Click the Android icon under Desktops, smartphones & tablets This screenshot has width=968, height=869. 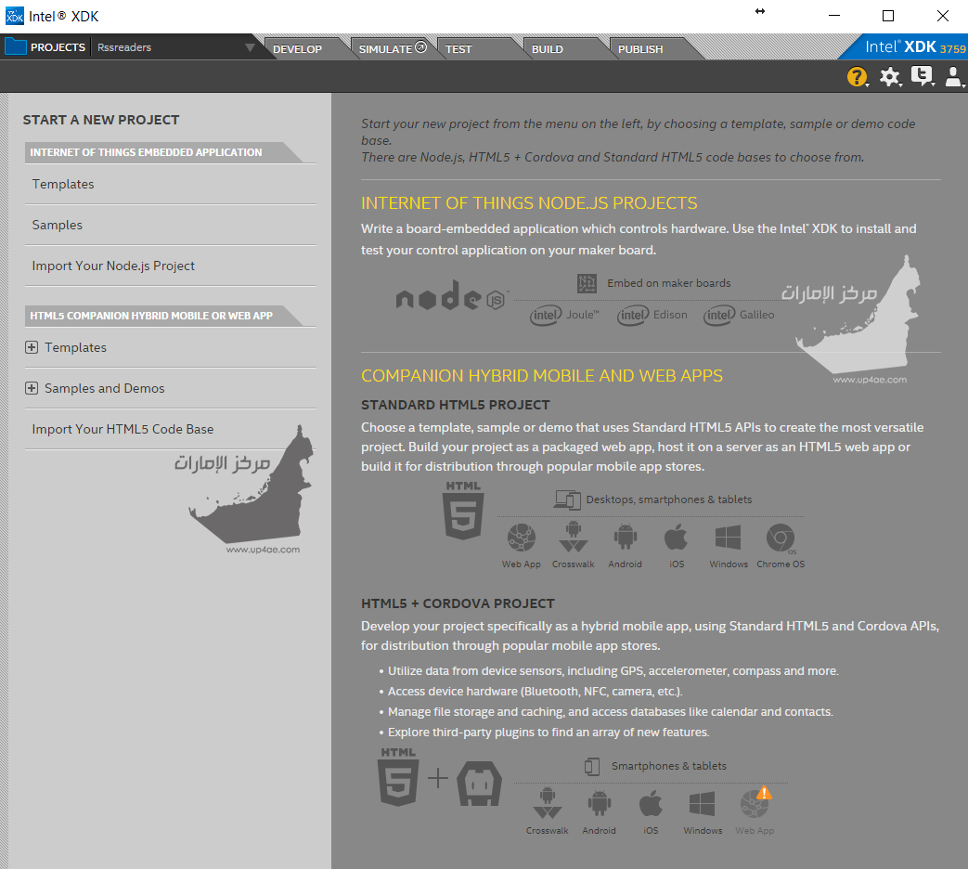(625, 538)
